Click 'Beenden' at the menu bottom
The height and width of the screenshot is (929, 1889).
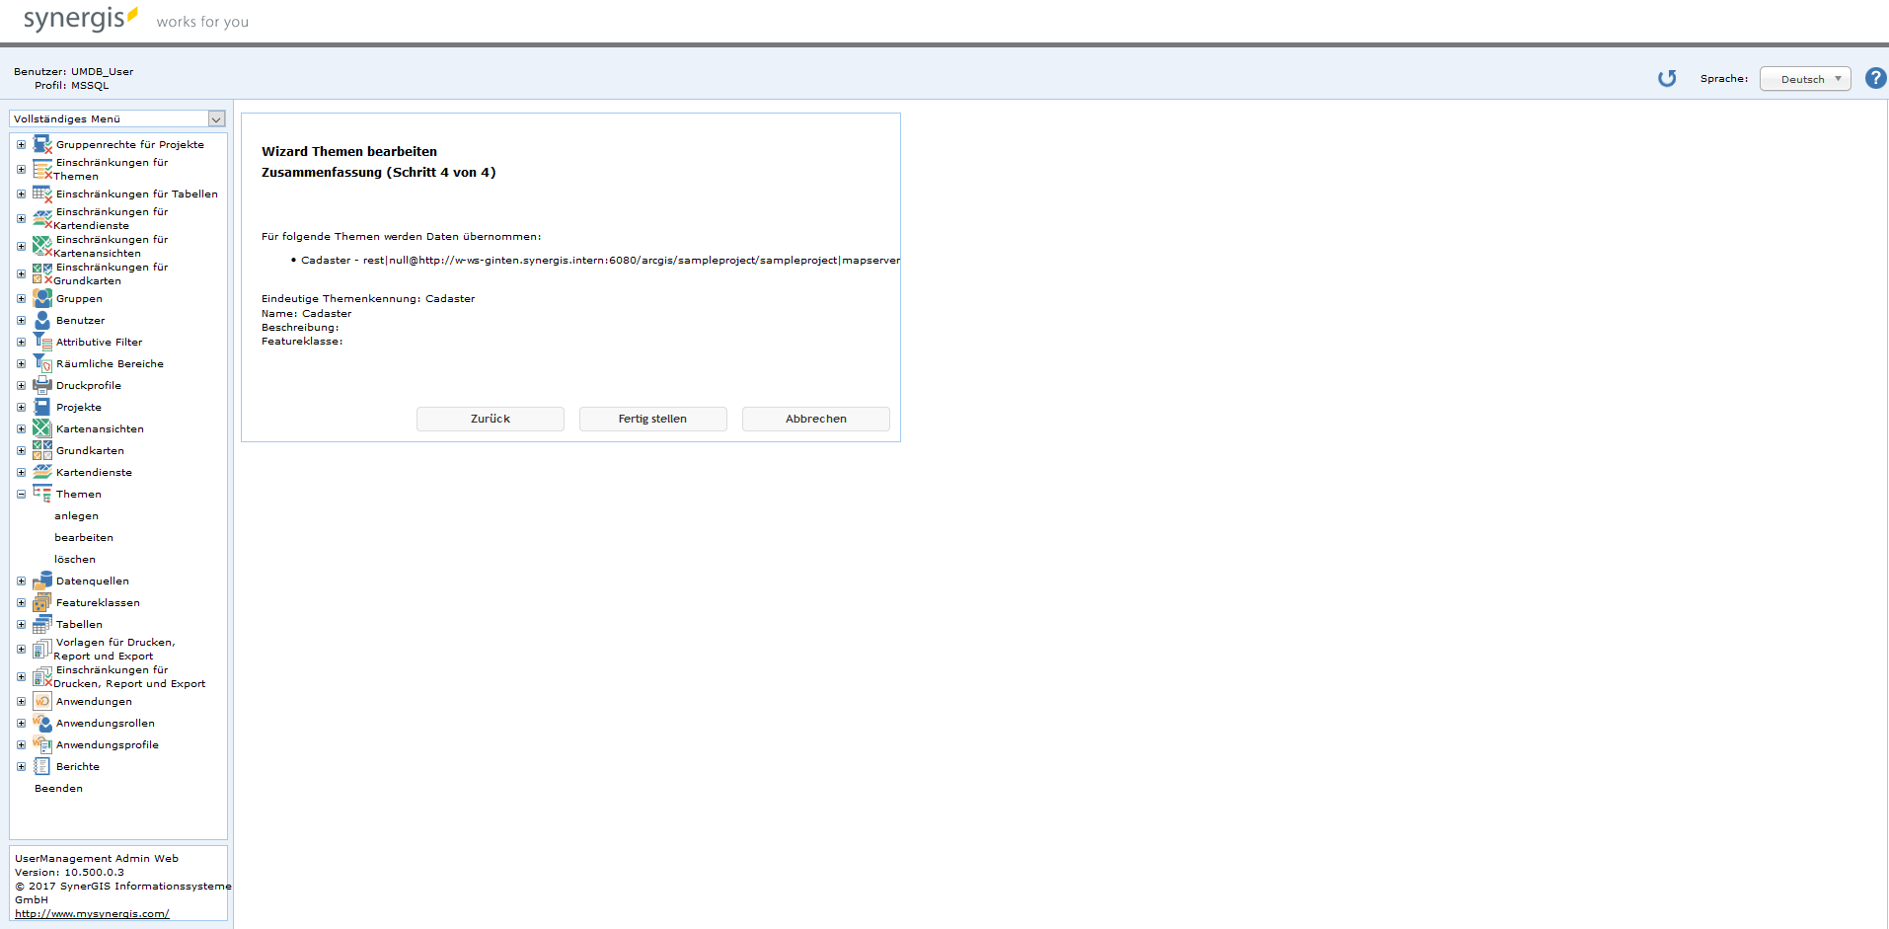[58, 788]
